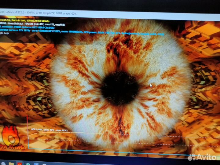Select the red FurMark taskbar icon

19,163
